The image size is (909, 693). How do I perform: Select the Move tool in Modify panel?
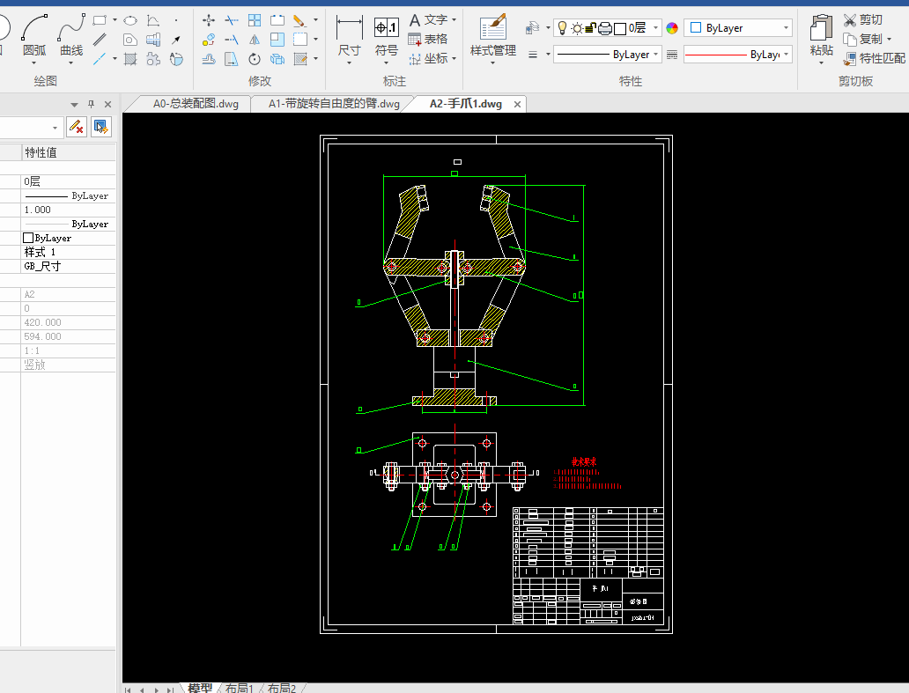point(209,20)
